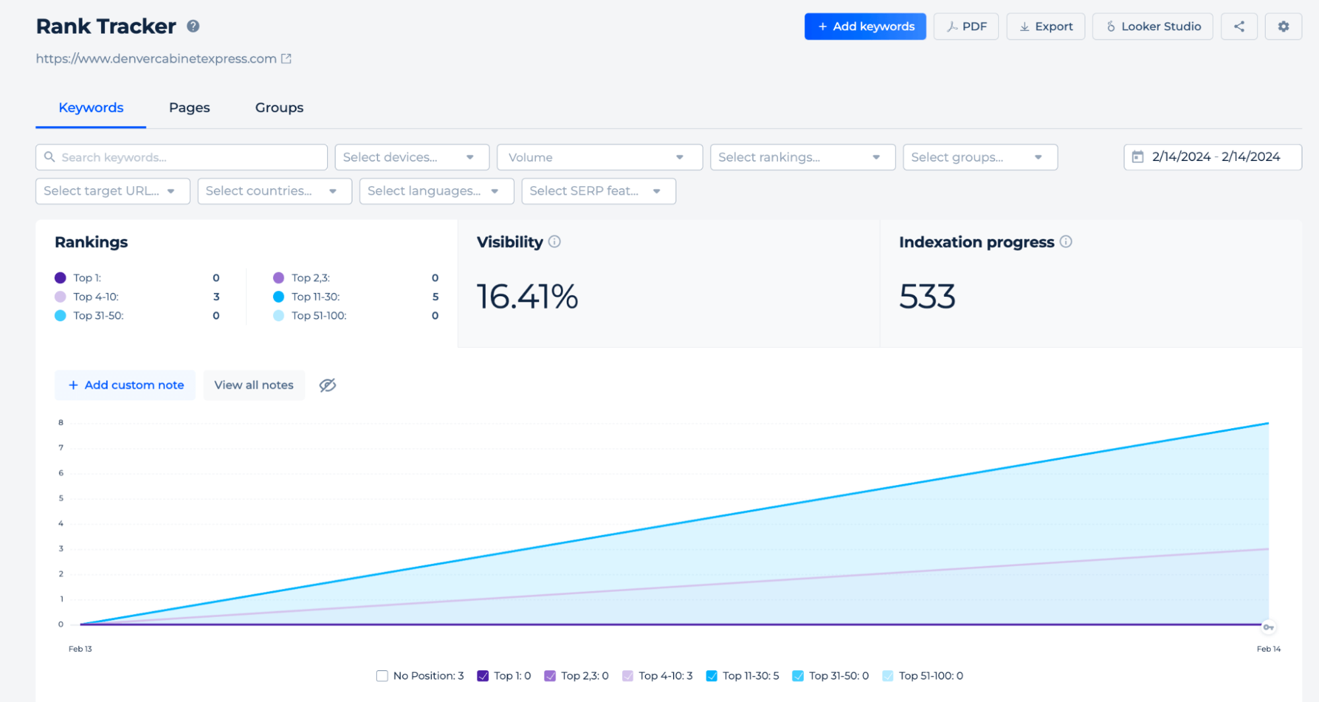Click the key marker icon on the chart at Feb 14
Image resolution: width=1319 pixels, height=702 pixels.
pyautogui.click(x=1268, y=627)
